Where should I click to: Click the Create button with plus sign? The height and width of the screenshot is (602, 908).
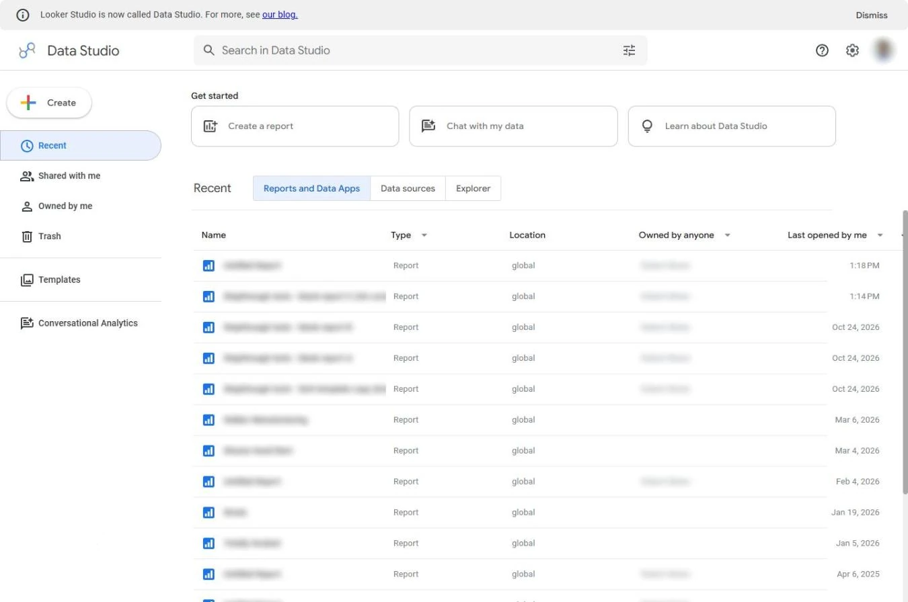point(49,103)
